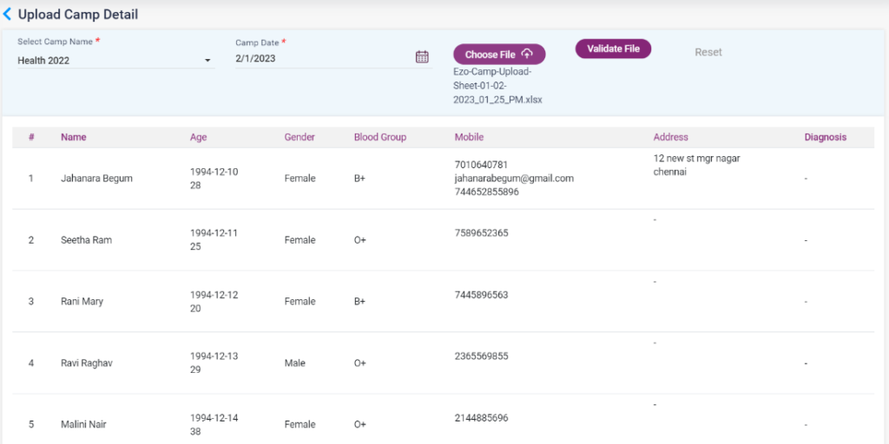This screenshot has width=889, height=444.
Task: Click the Blood Group column header
Action: pos(379,137)
